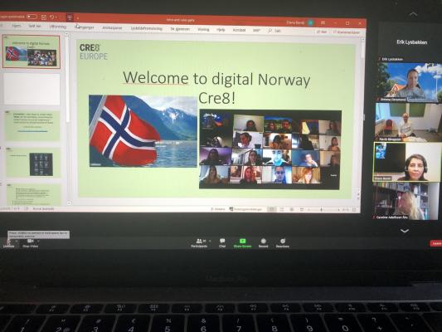Show previous participants with the up chevron
The height and width of the screenshot is (332, 442).
(x=413, y=14)
